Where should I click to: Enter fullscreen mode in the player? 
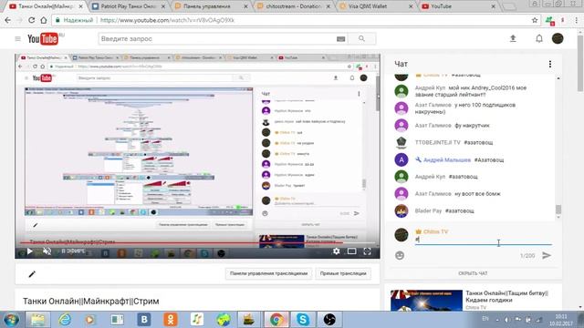pos(367,251)
